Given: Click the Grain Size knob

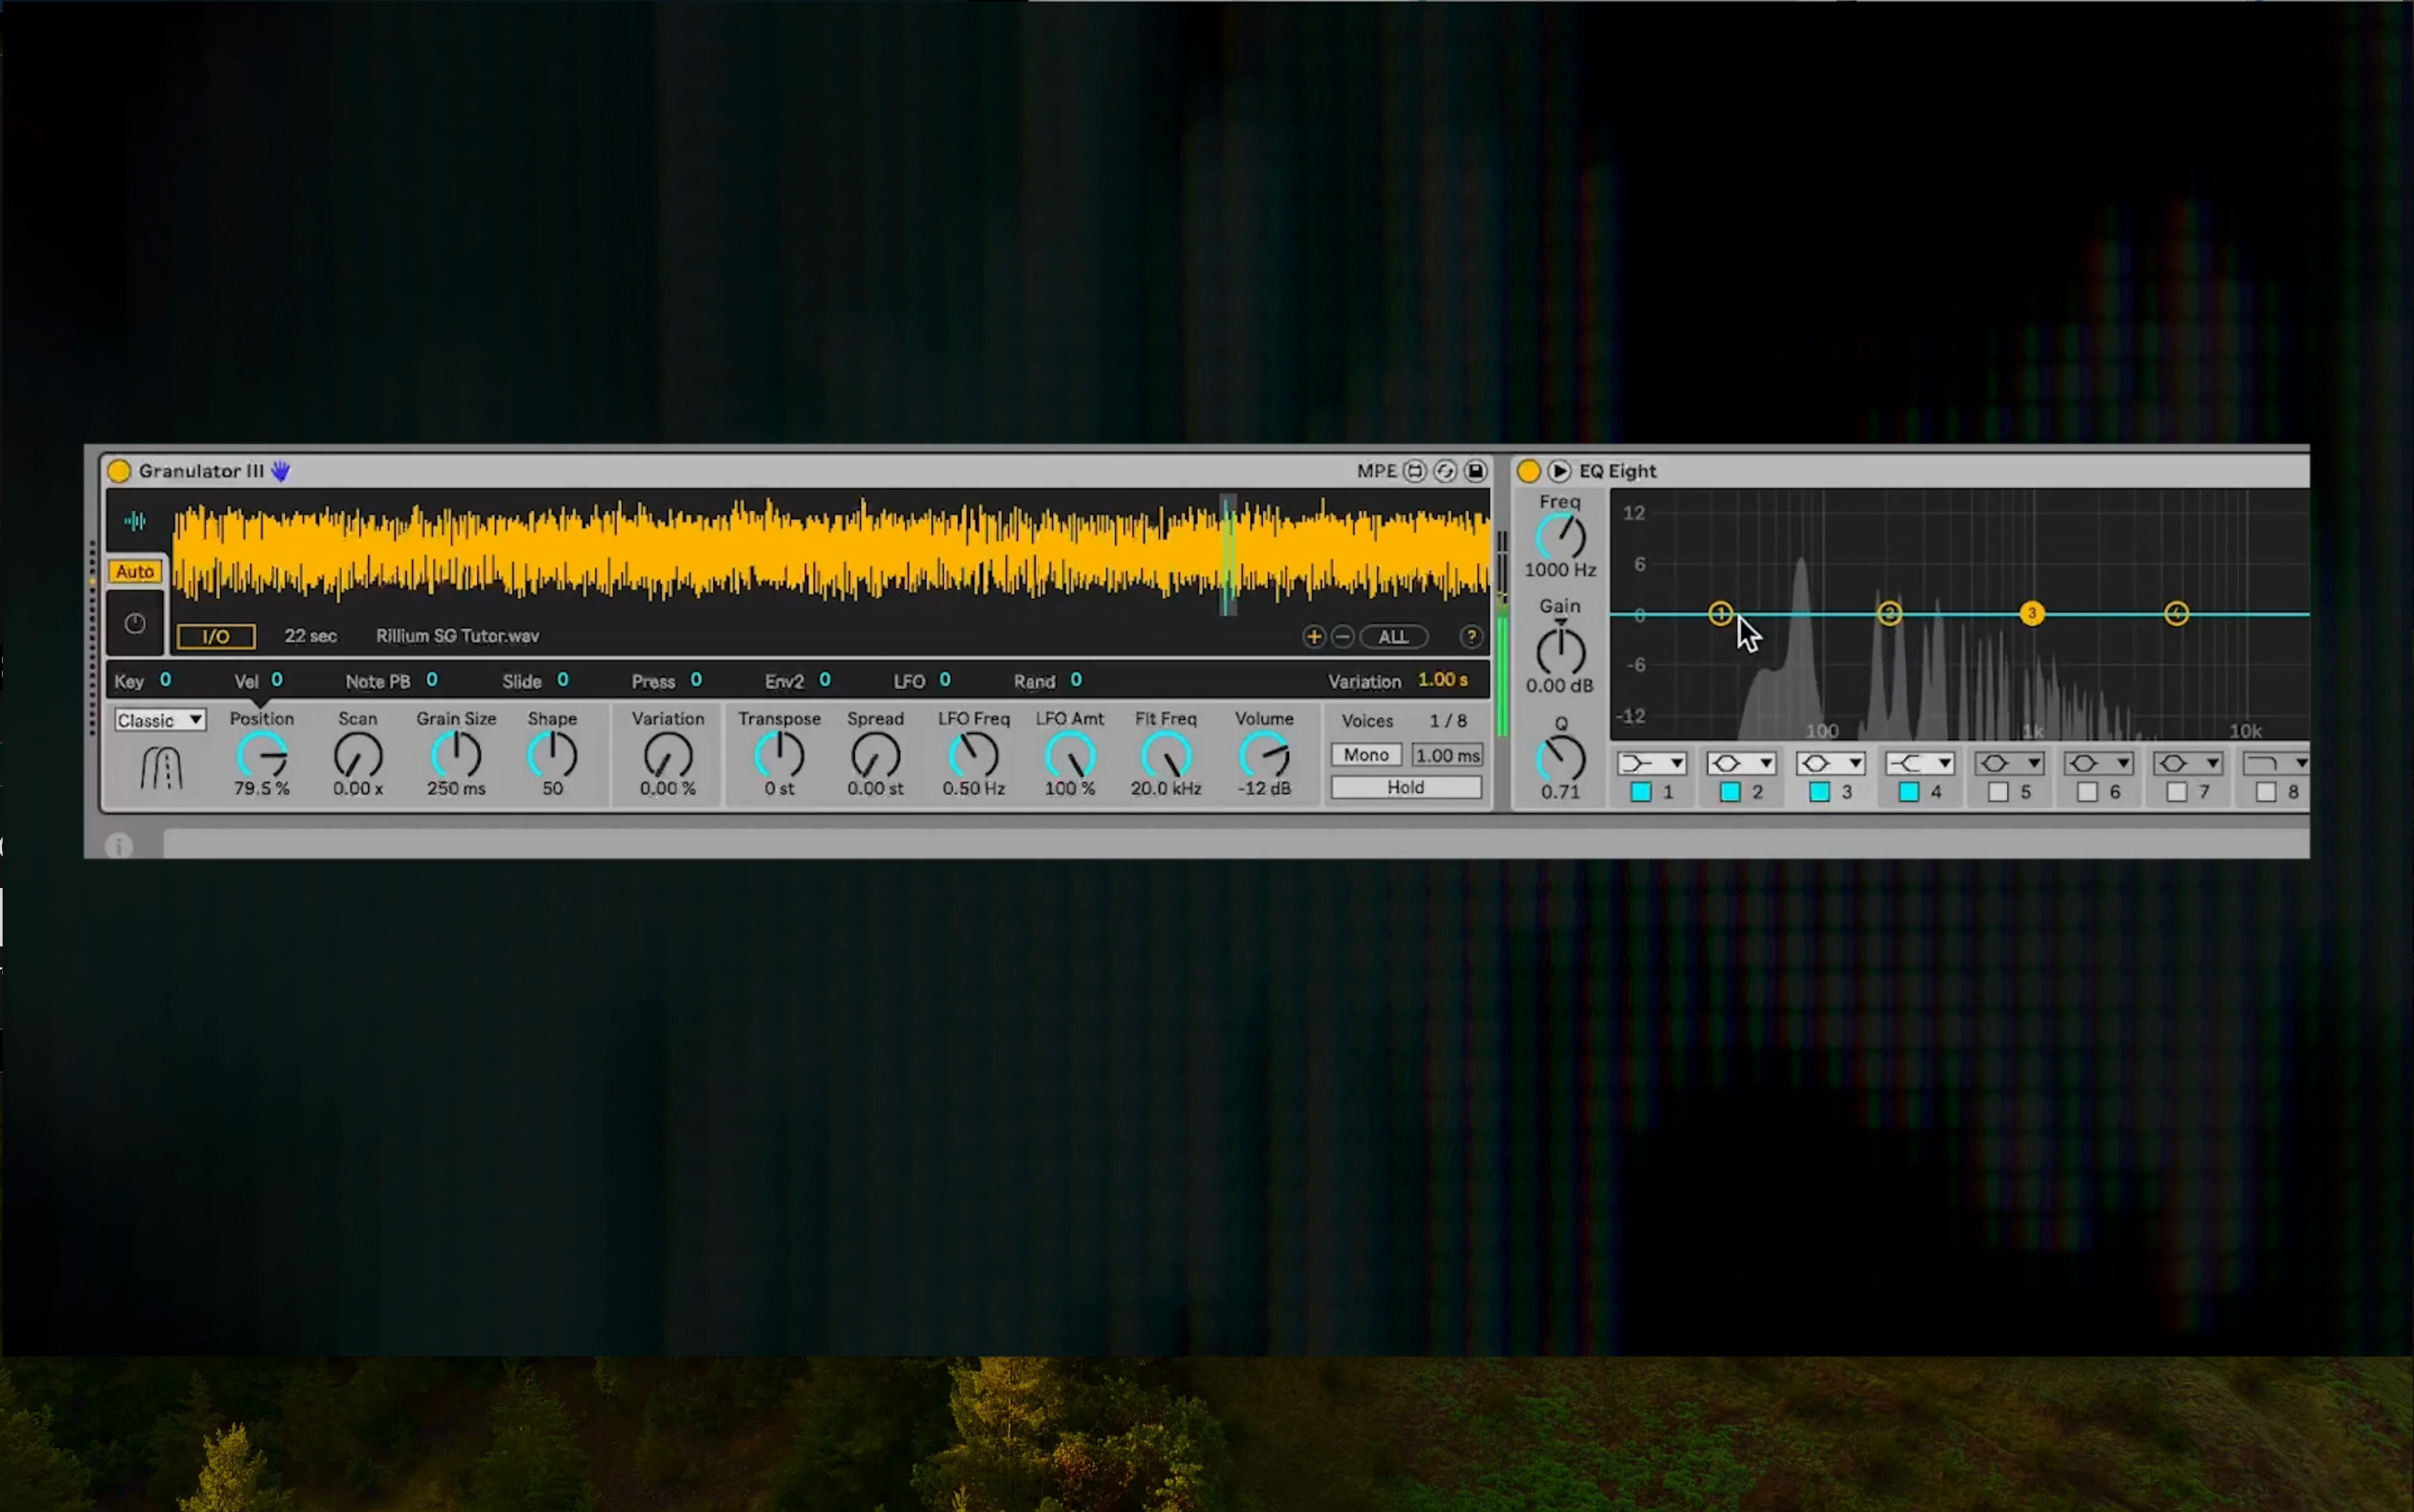Looking at the screenshot, I should pos(456,757).
